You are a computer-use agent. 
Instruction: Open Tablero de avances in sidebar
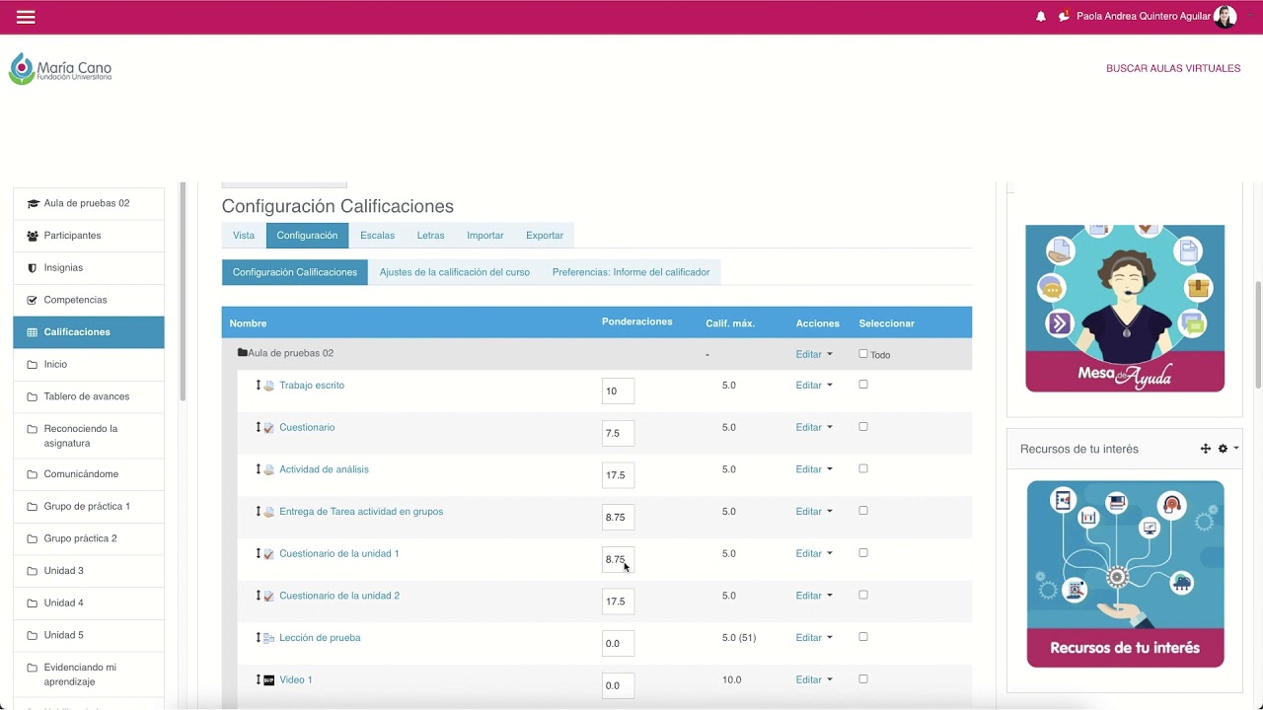pos(89,396)
